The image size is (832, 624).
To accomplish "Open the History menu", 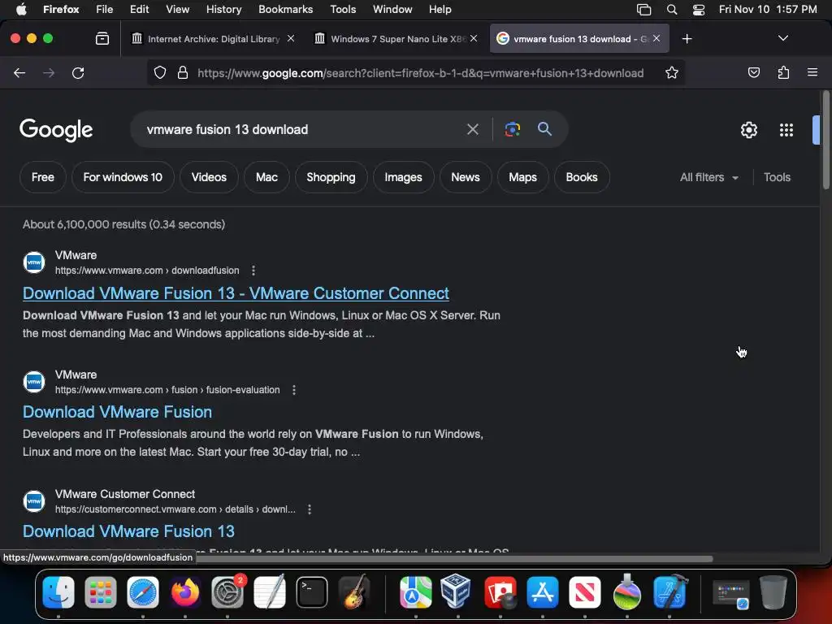I will point(223,10).
